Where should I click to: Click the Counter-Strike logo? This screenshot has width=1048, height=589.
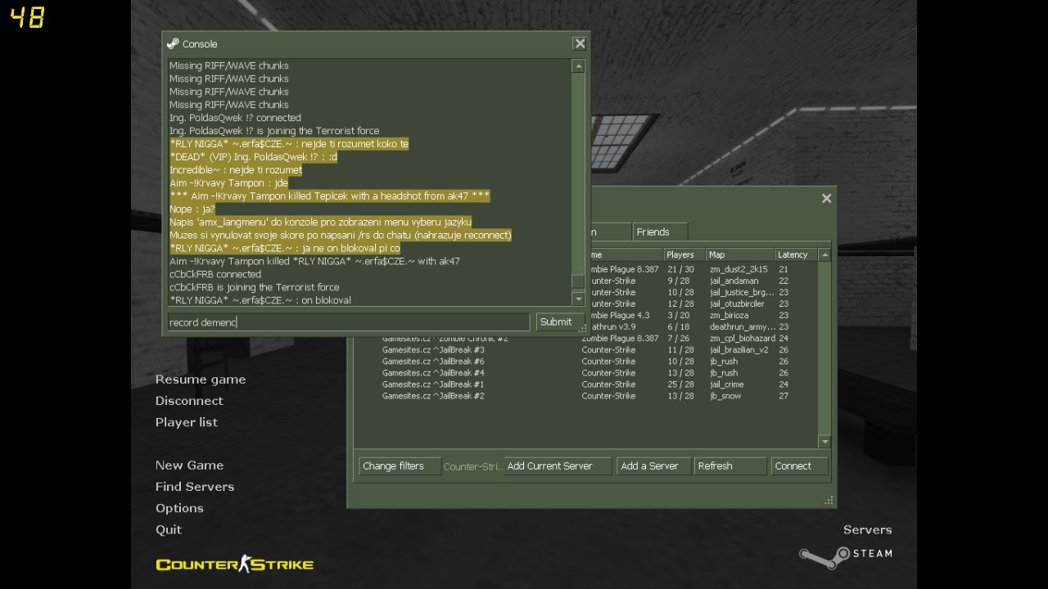(235, 564)
